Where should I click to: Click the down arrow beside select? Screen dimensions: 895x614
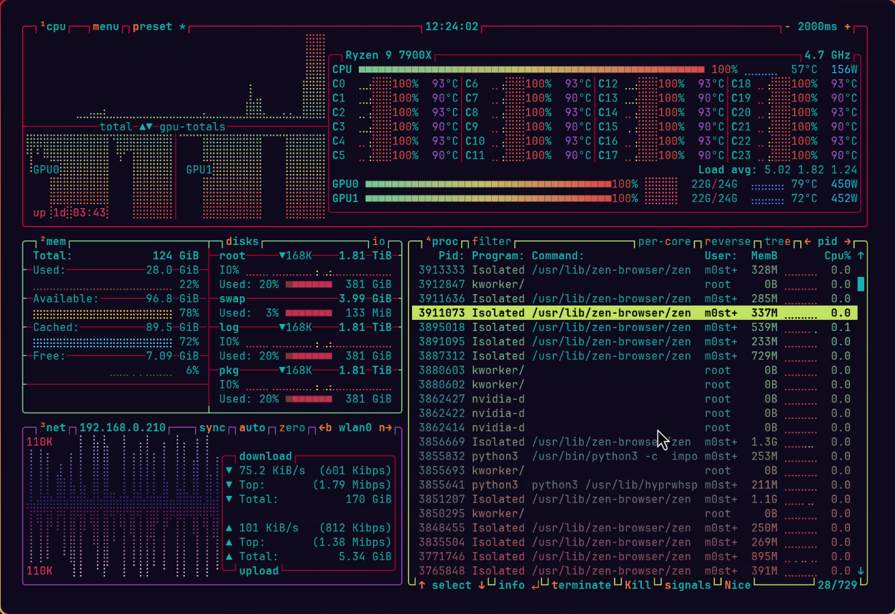tap(482, 585)
